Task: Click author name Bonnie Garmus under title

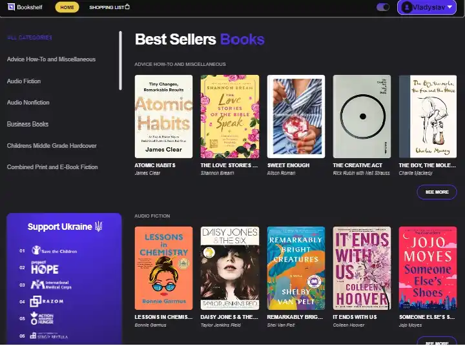Action: click(150, 325)
